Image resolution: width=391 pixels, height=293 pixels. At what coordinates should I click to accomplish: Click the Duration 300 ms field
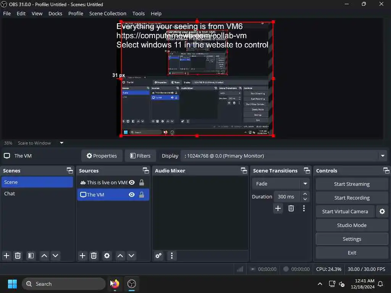coord(287,196)
